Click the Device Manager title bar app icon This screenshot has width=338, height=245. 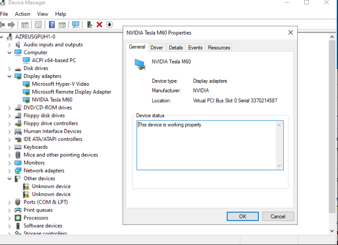pyautogui.click(x=2, y=3)
